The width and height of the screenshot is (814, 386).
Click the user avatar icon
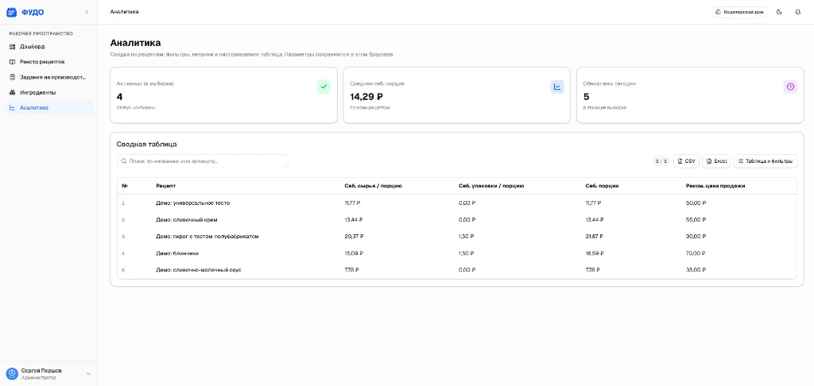12,373
